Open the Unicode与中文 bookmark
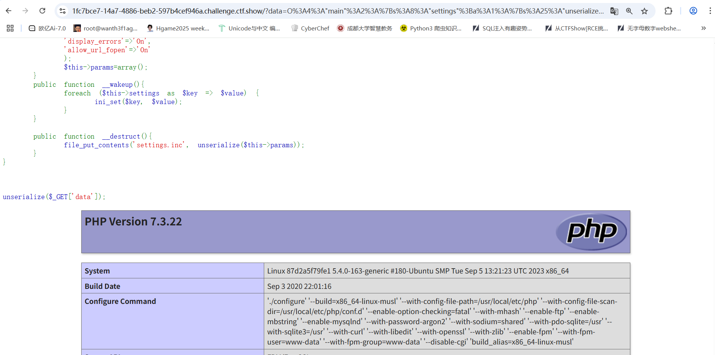The height and width of the screenshot is (355, 715). click(x=249, y=28)
